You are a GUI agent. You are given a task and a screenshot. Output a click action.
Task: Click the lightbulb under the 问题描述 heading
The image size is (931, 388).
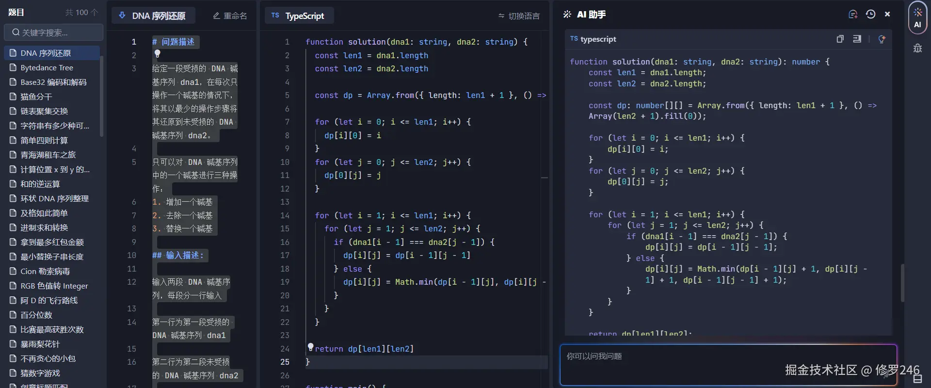coord(157,54)
